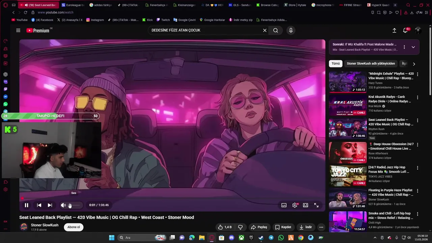432x243 pixels.
Task: Select Stoner SlowKush adlı yükleyiciden chip
Action: tap(371, 63)
